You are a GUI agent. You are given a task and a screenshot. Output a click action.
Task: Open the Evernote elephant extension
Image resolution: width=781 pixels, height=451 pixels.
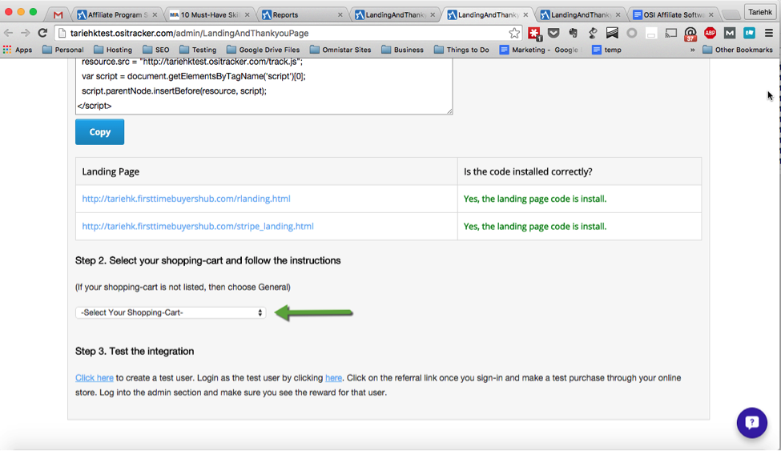tap(573, 34)
